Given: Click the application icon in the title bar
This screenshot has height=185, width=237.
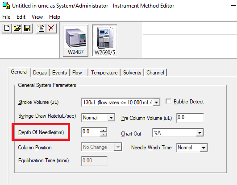Looking at the screenshot, I should click(x=6, y=6).
